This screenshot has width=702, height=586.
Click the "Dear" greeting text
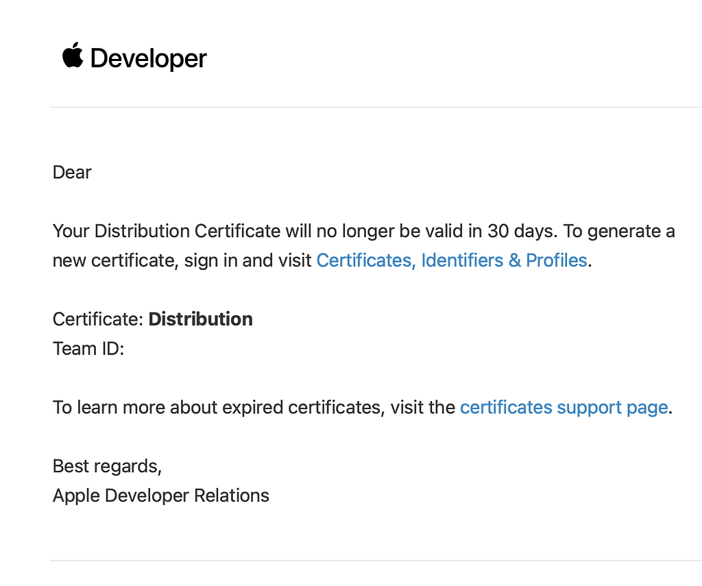point(72,172)
